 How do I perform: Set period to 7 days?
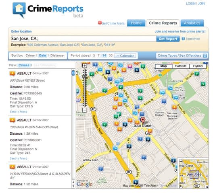click(98, 55)
